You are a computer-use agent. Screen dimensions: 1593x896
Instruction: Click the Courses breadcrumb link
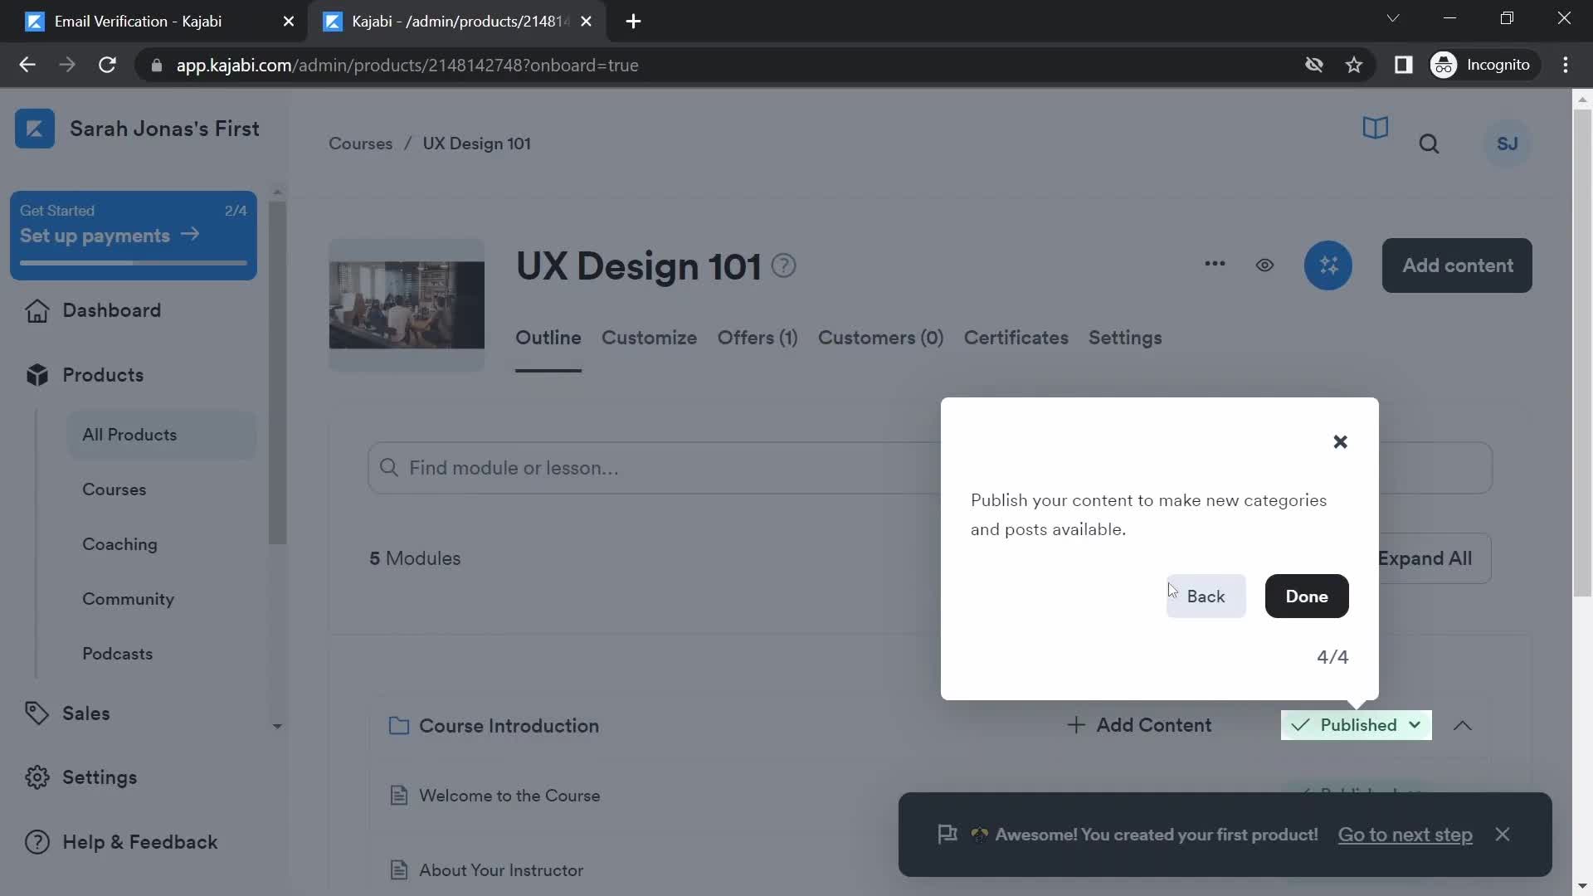[x=360, y=144]
